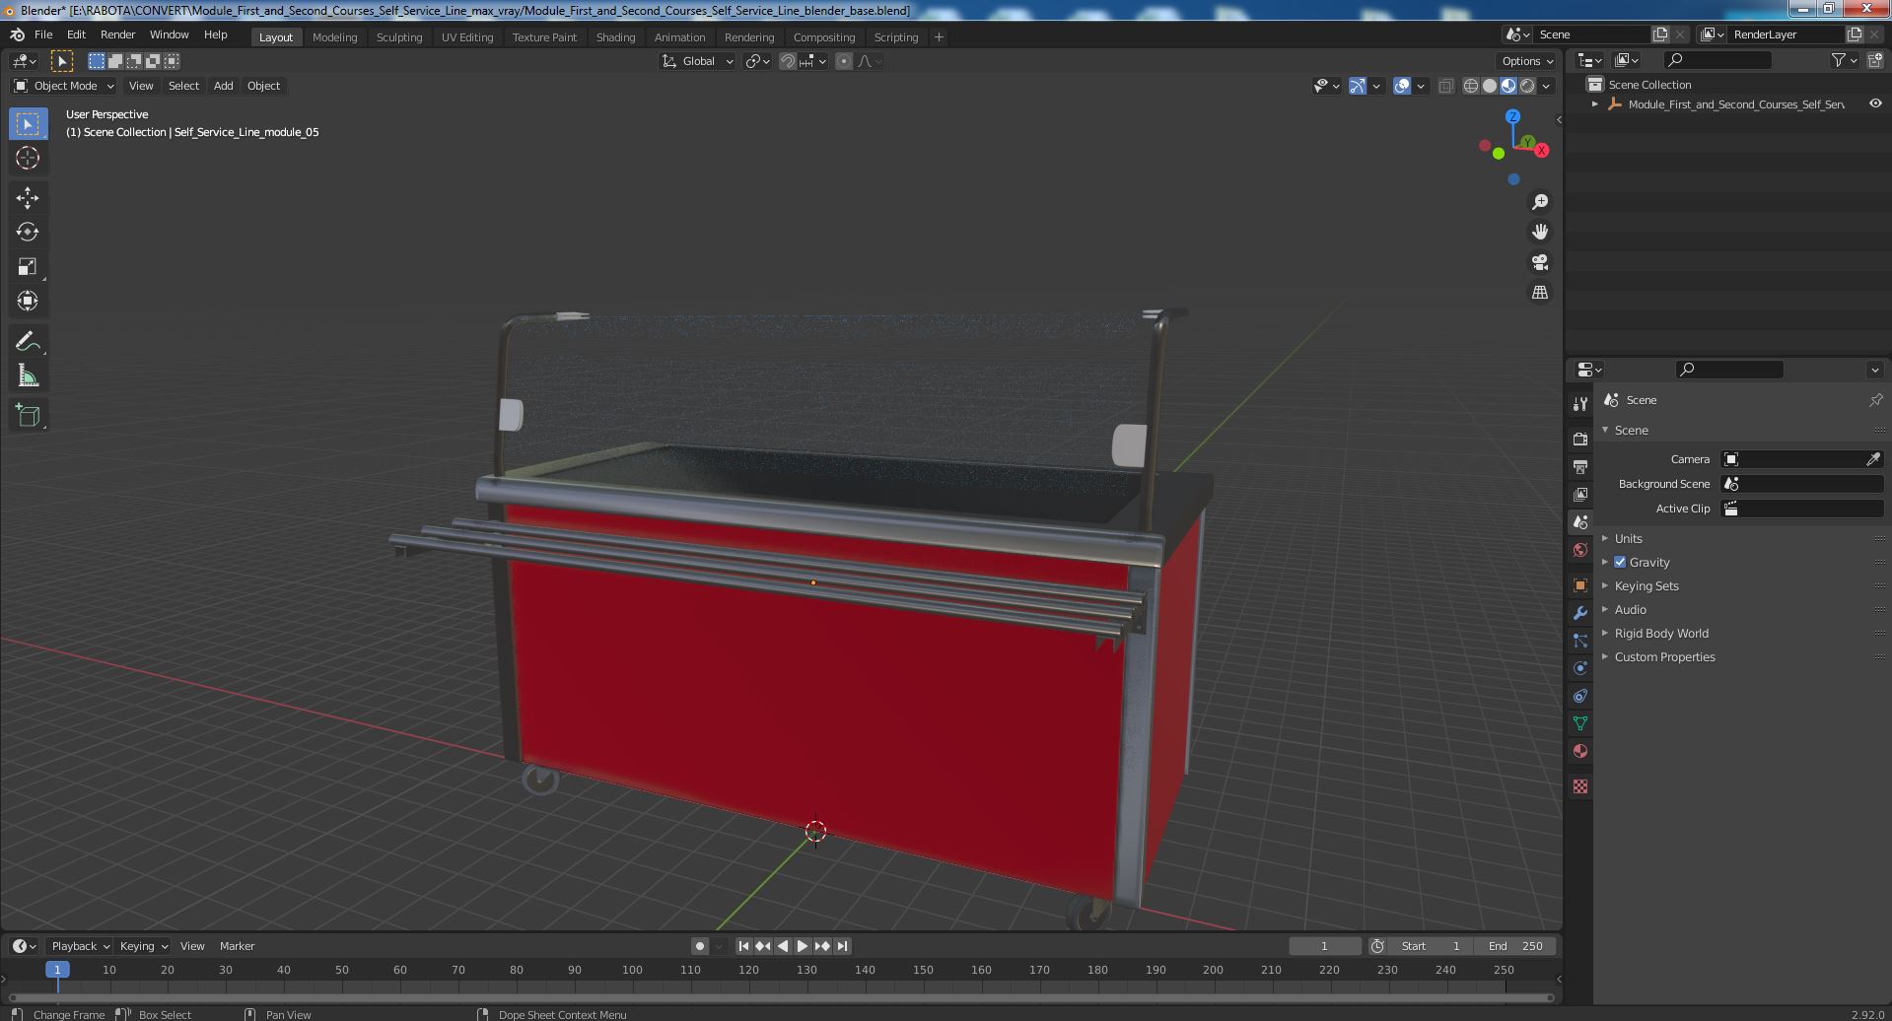Open Material properties tab
This screenshot has width=1892, height=1021.
coord(1580,751)
